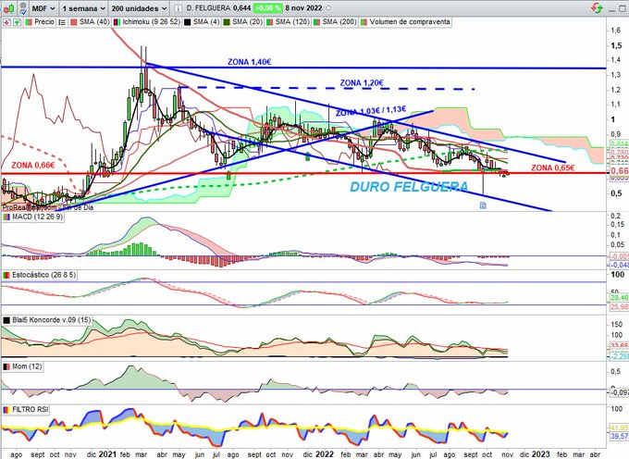The height and width of the screenshot is (459, 629).
Task: Click the Estocástico panel color icon
Action: point(6,275)
